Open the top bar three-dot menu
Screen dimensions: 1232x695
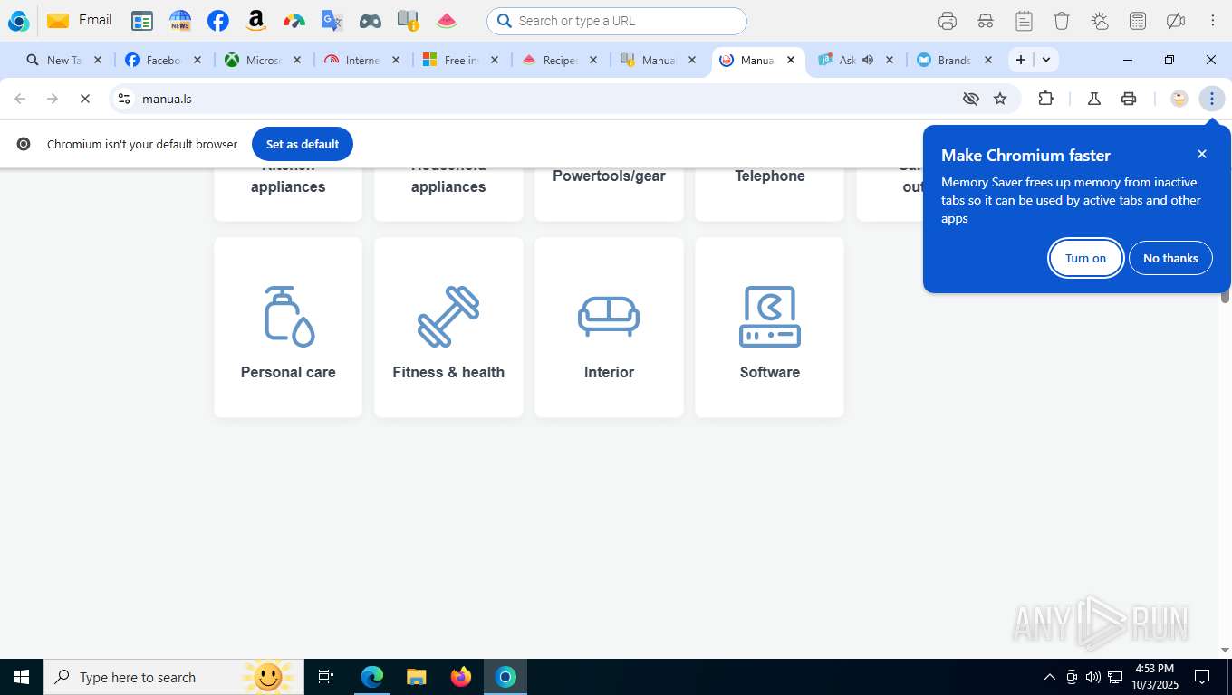(1213, 21)
